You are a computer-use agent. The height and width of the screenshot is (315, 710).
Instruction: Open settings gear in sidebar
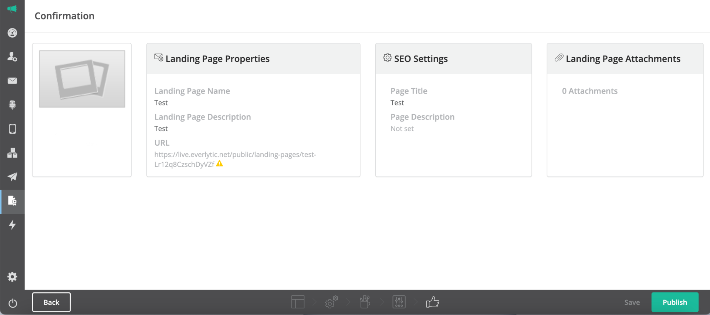12,277
